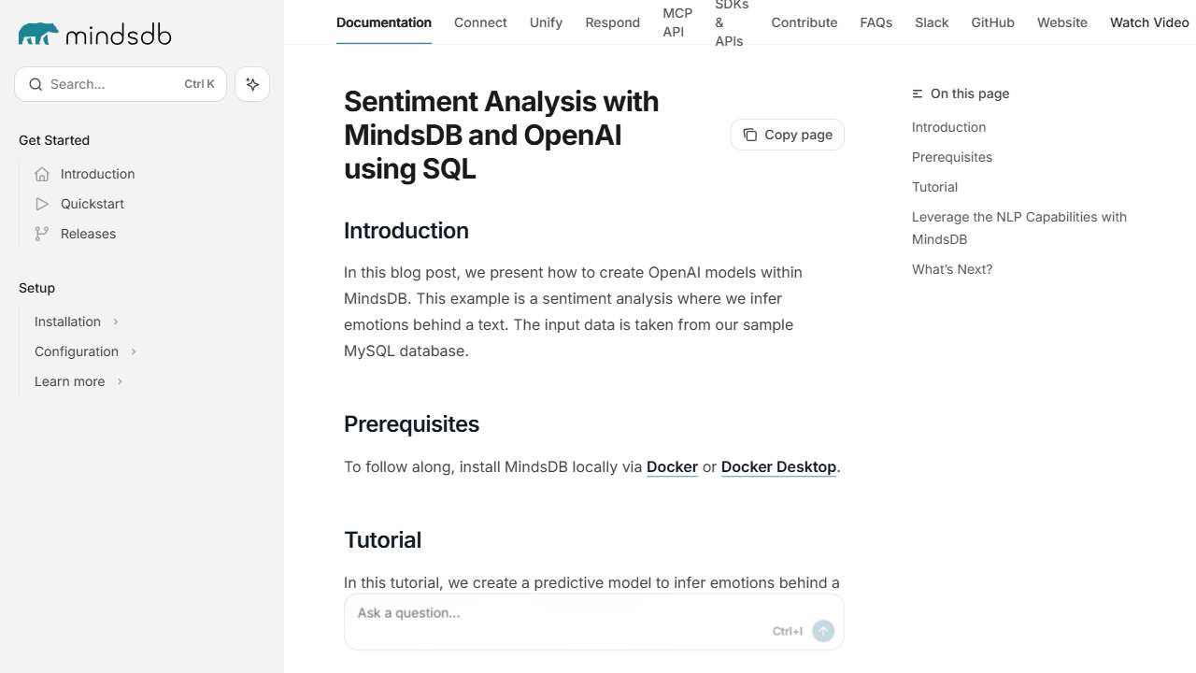
Task: Click the Releases branch icon
Action: 42,234
